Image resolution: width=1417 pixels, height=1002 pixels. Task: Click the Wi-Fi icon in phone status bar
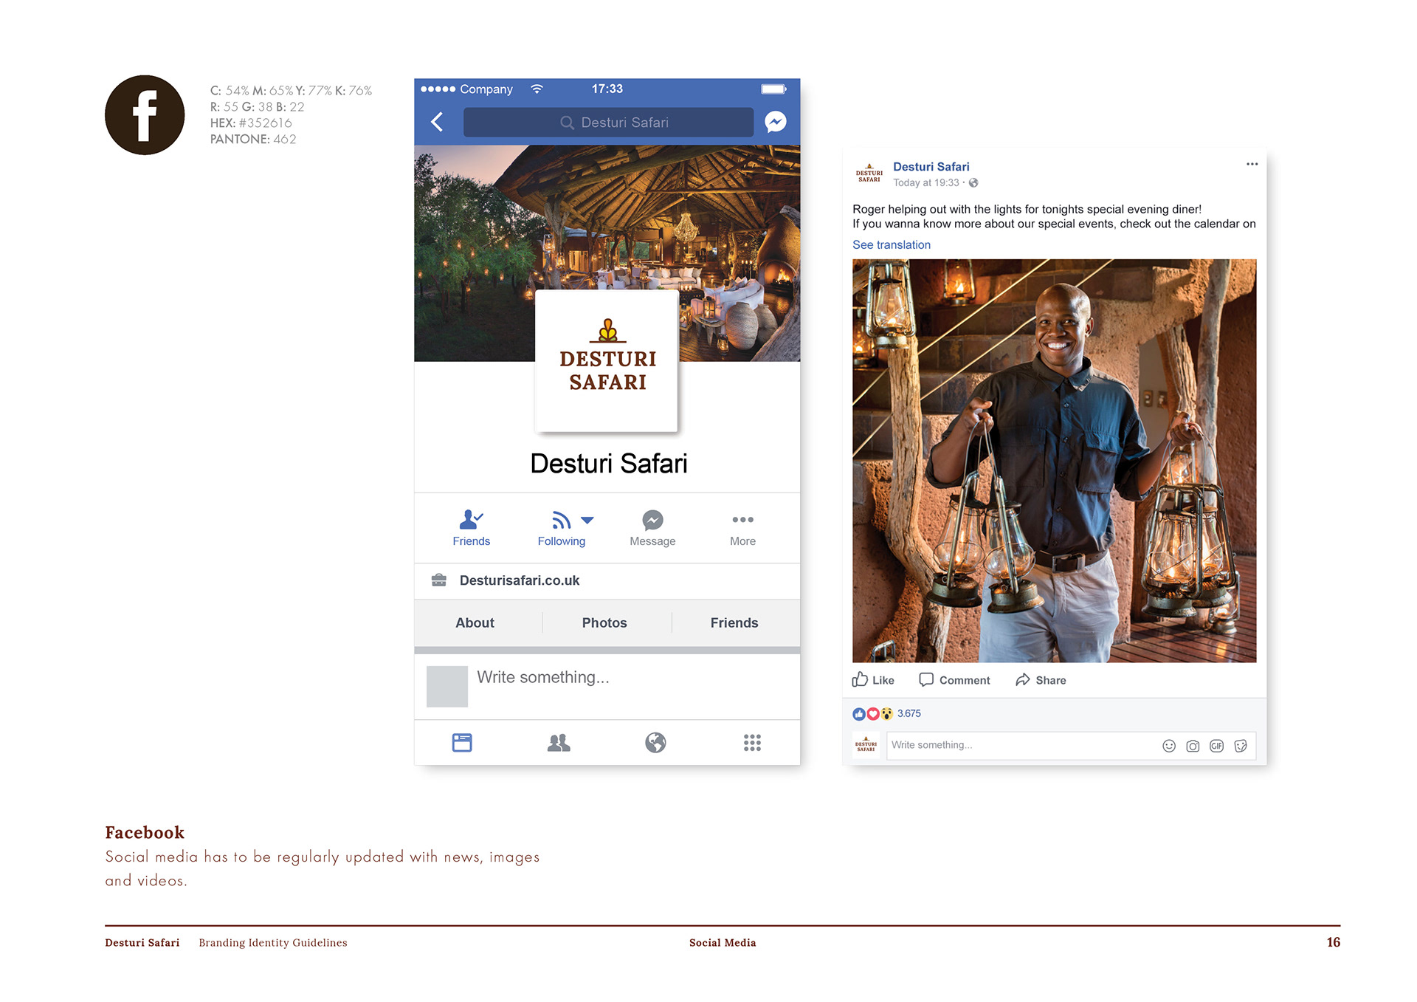click(537, 89)
